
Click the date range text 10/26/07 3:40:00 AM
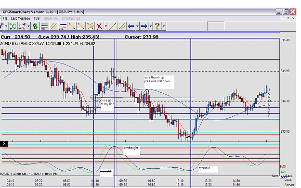click(29, 174)
